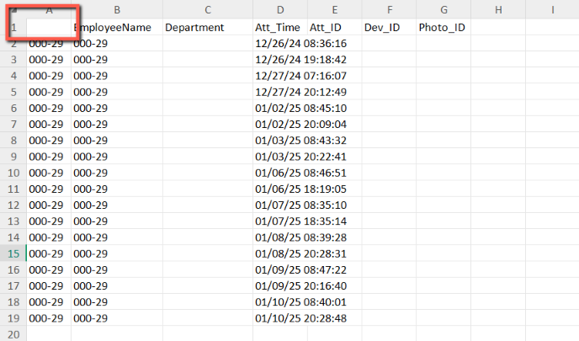Click the EmployeeName header cell
The image size is (579, 341).
pyautogui.click(x=117, y=27)
